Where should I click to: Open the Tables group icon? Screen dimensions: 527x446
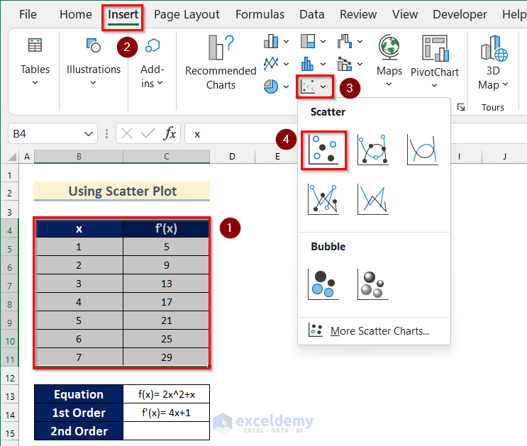pos(35,45)
